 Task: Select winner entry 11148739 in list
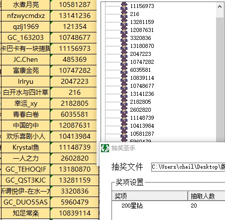pyautogui.click(x=142, y=118)
